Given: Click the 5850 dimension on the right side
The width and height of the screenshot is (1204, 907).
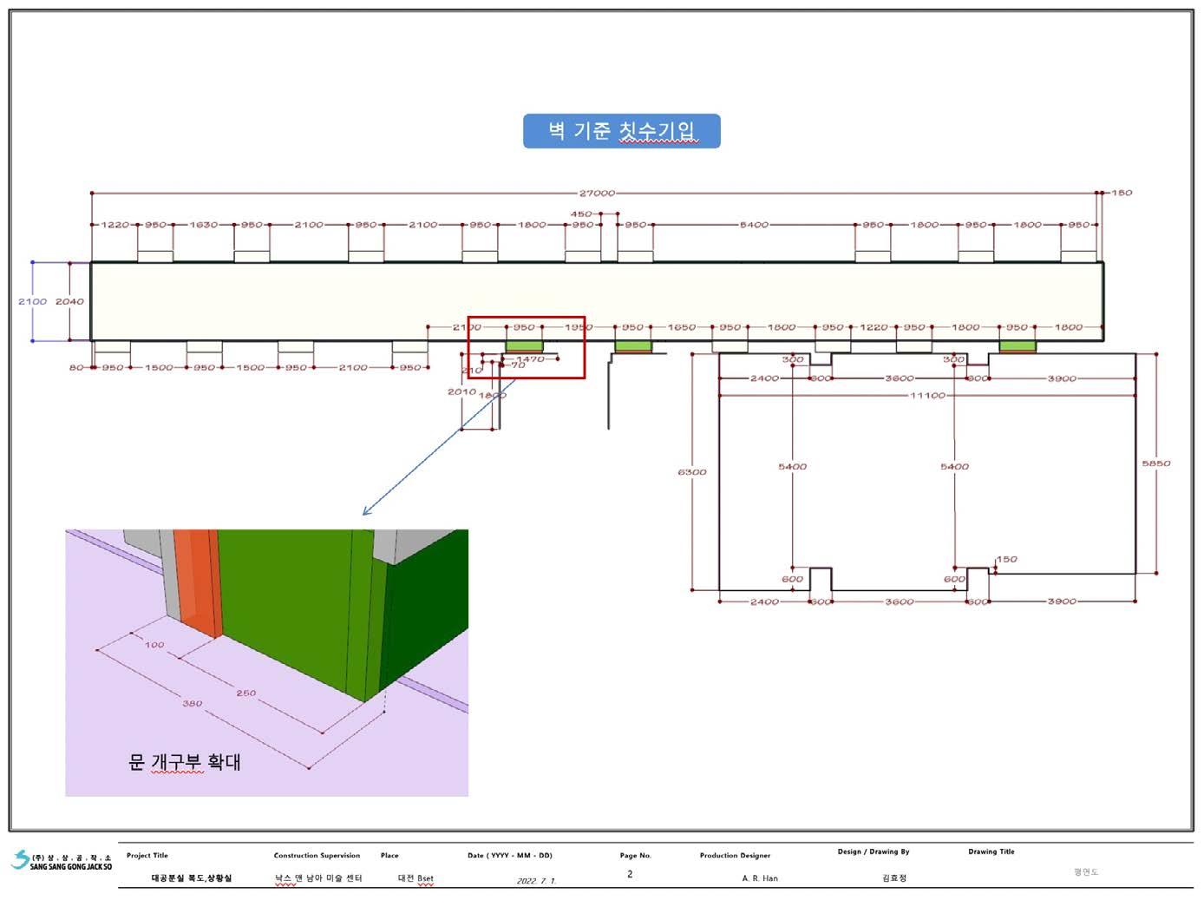Looking at the screenshot, I should [1156, 463].
